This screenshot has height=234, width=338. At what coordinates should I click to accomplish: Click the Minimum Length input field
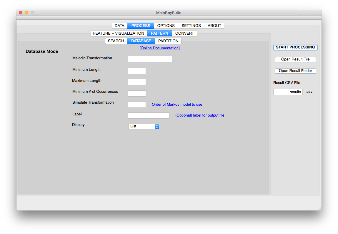click(137, 71)
